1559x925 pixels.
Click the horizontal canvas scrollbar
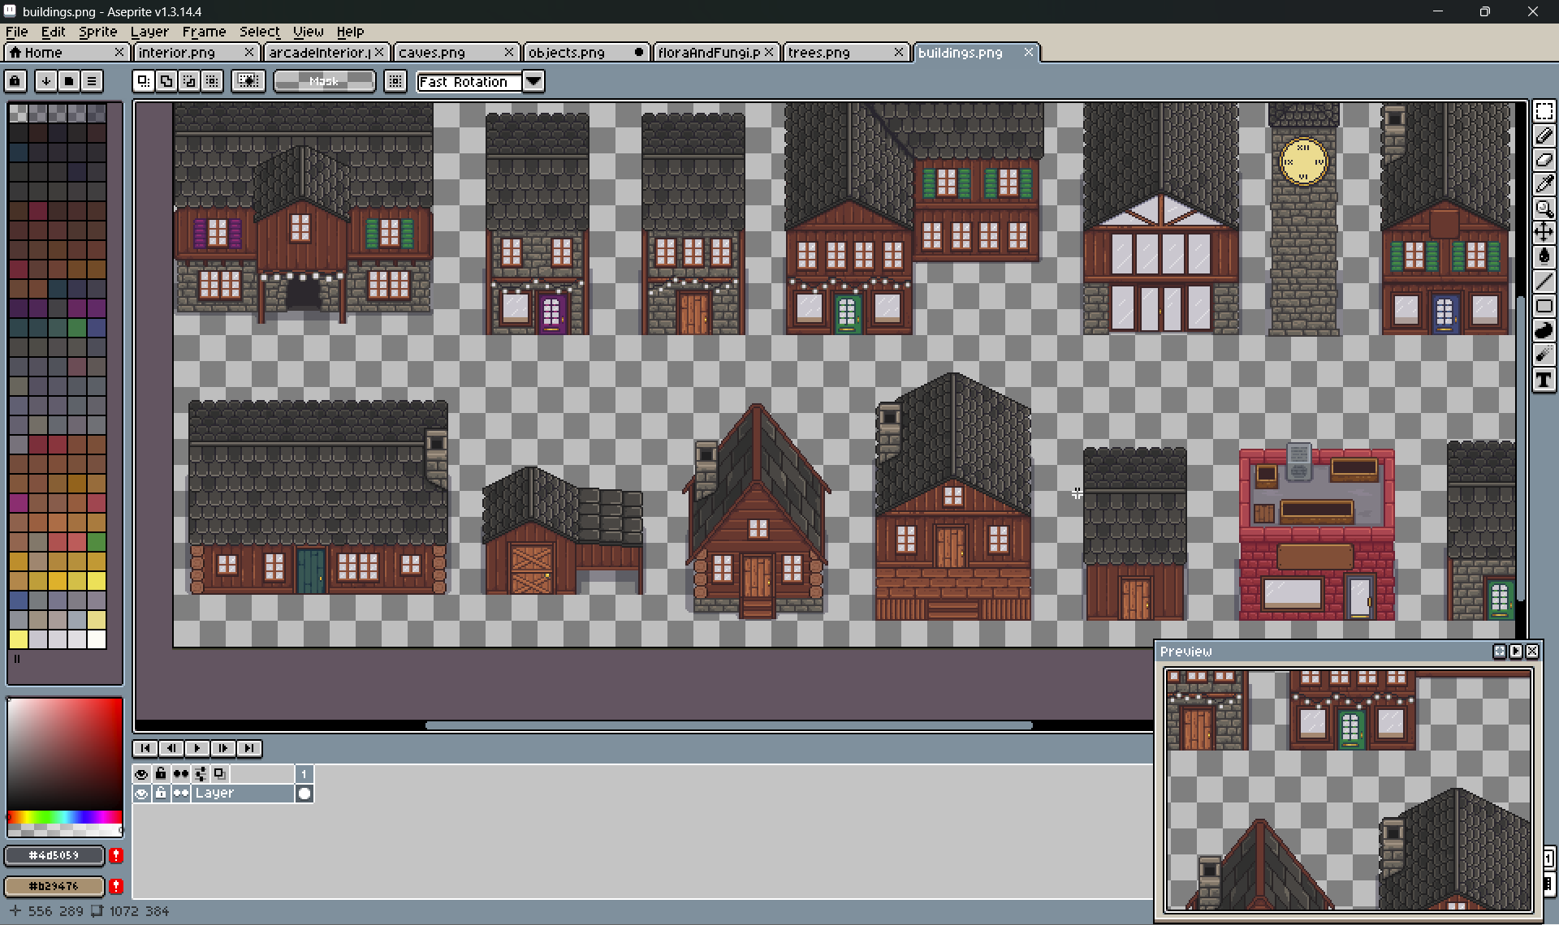pos(728,725)
